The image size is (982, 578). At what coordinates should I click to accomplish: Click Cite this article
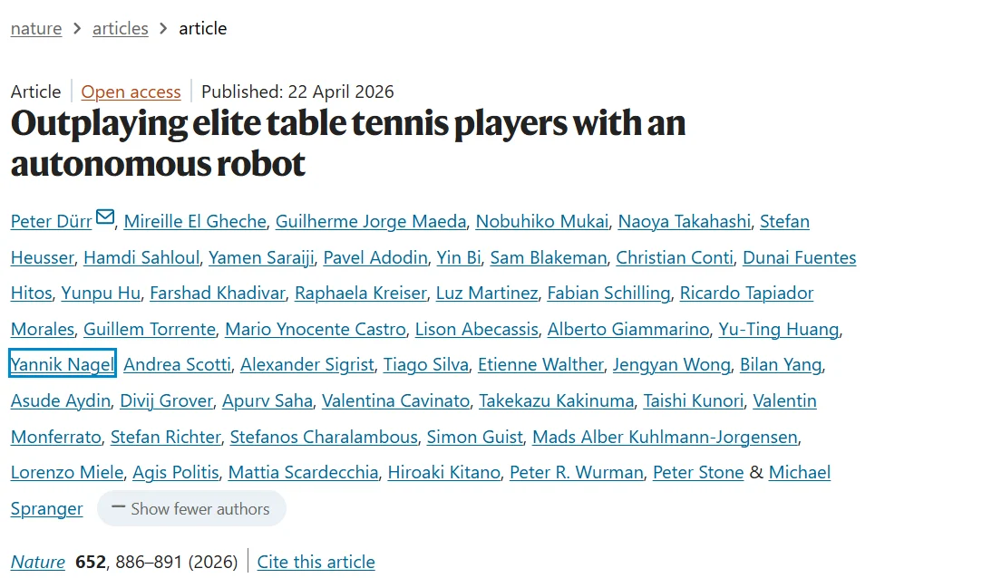tap(316, 562)
